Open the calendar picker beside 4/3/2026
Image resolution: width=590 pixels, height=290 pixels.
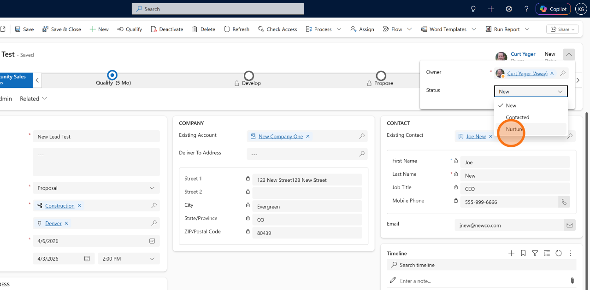[x=87, y=259]
